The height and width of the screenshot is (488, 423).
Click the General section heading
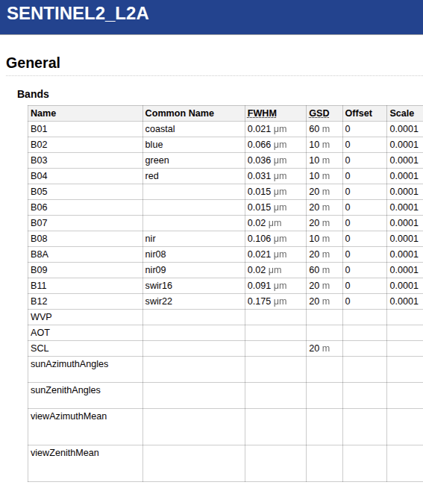(x=33, y=63)
